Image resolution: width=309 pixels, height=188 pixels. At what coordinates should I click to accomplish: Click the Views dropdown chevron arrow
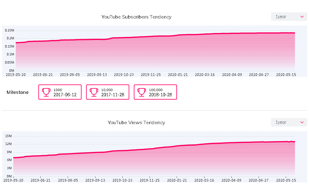(302, 122)
